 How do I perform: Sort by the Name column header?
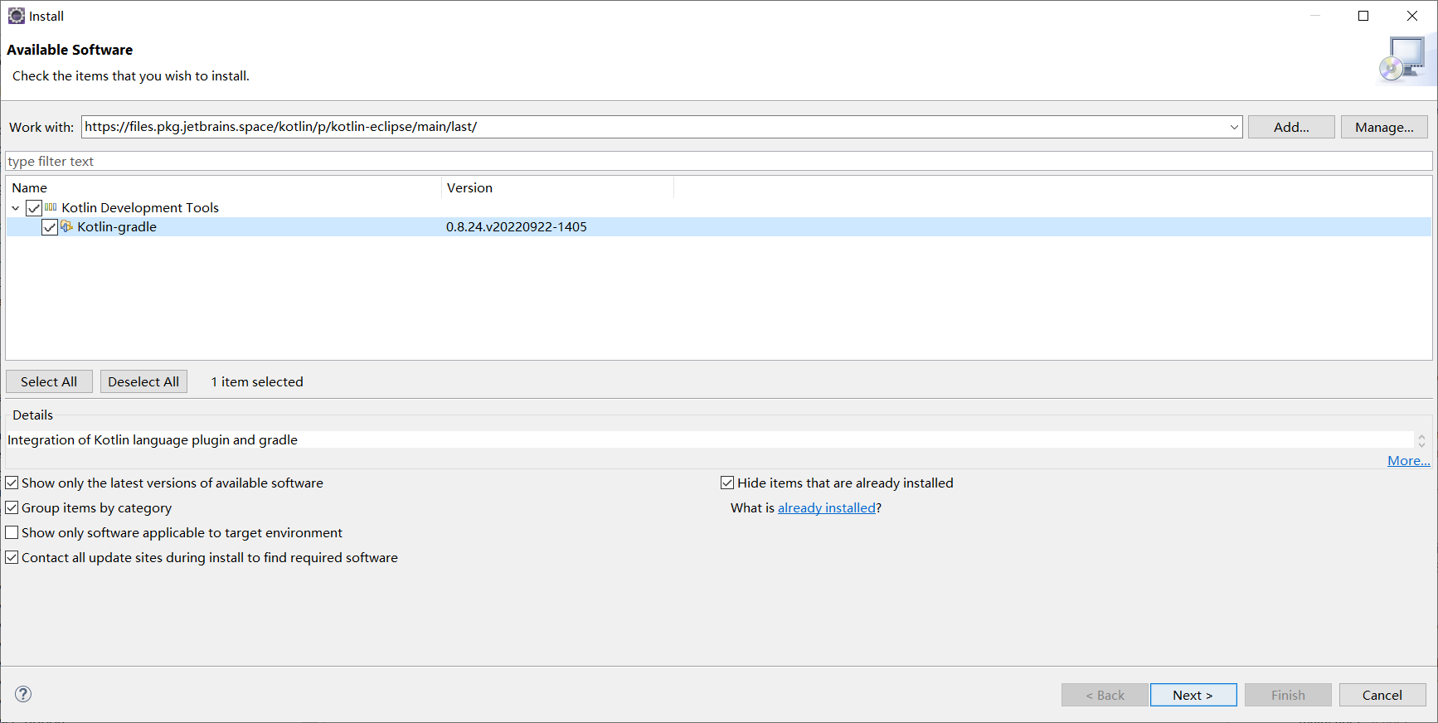(x=224, y=187)
